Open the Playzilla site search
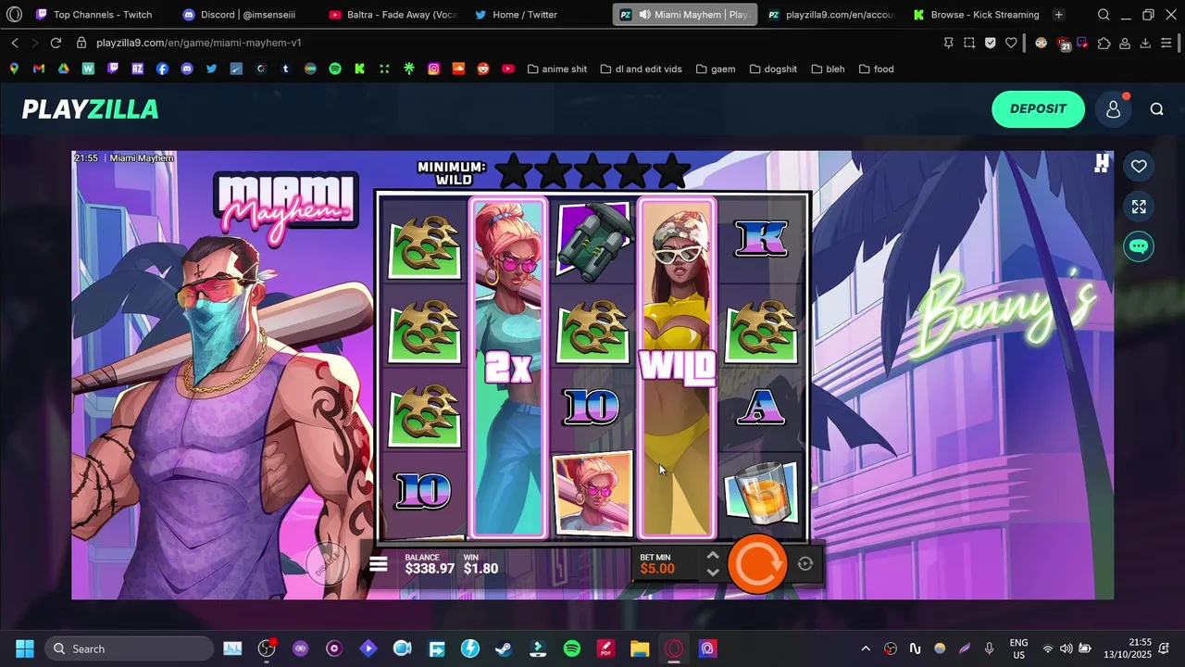Viewport: 1185px width, 667px height. coord(1156,109)
